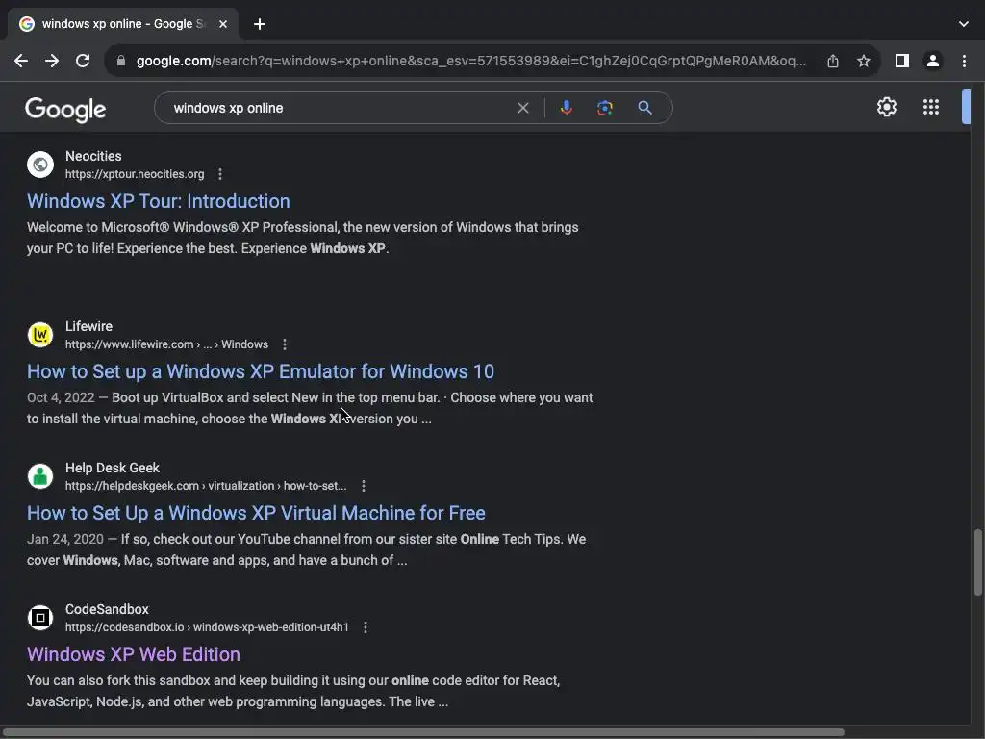The height and width of the screenshot is (739, 985).
Task: Click the CodeSandbox site favicon
Action: 40,618
